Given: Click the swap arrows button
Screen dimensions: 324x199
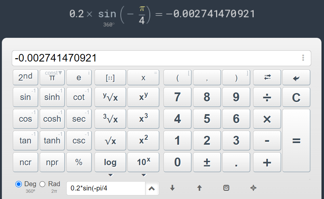Looking at the screenshot, I should click(267, 78).
